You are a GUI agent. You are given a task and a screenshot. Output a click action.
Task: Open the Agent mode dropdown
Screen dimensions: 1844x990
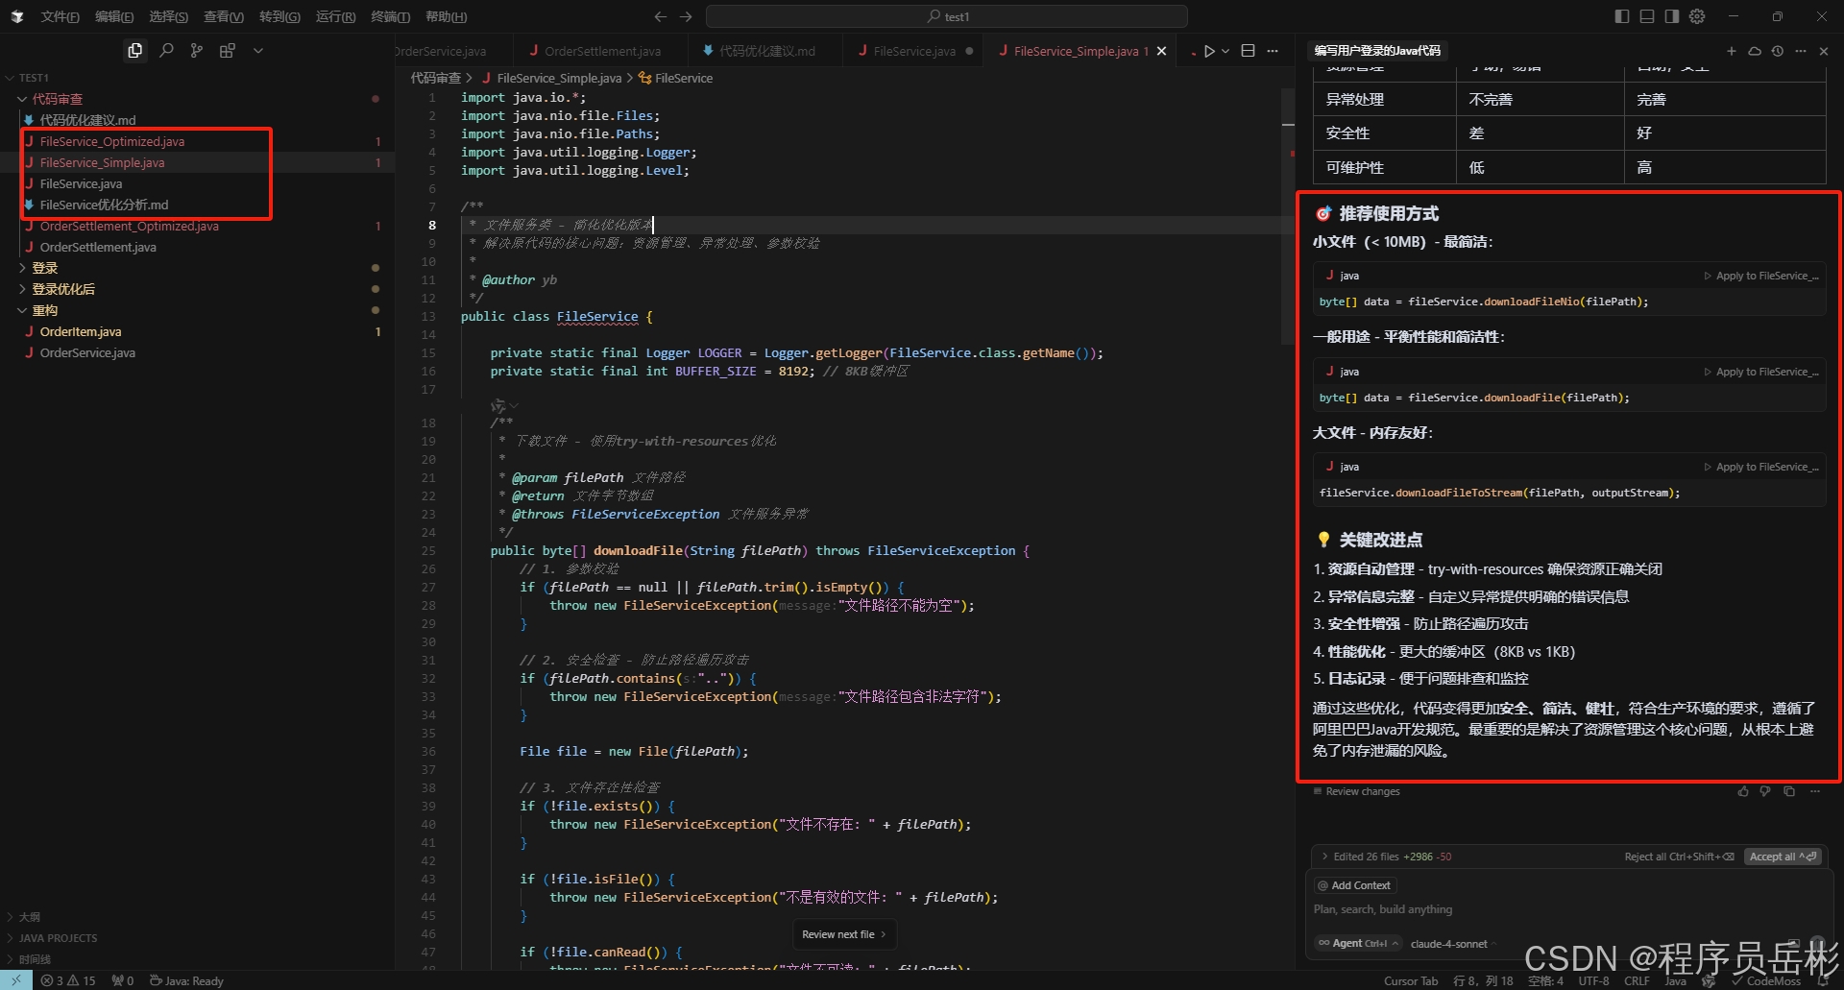tap(1358, 943)
